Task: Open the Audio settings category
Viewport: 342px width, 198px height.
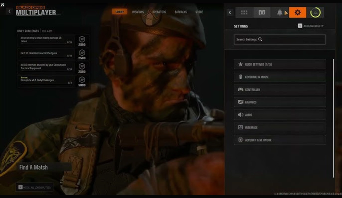Action: pos(279,115)
